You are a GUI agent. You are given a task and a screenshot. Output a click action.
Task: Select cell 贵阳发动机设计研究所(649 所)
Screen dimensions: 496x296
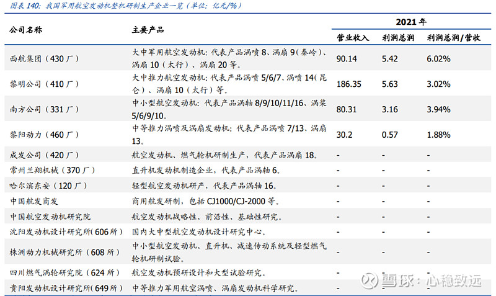pyautogui.click(x=66, y=288)
